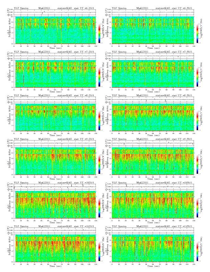Pick the color legend of the 8:50:0 panel

click(198, 121)
